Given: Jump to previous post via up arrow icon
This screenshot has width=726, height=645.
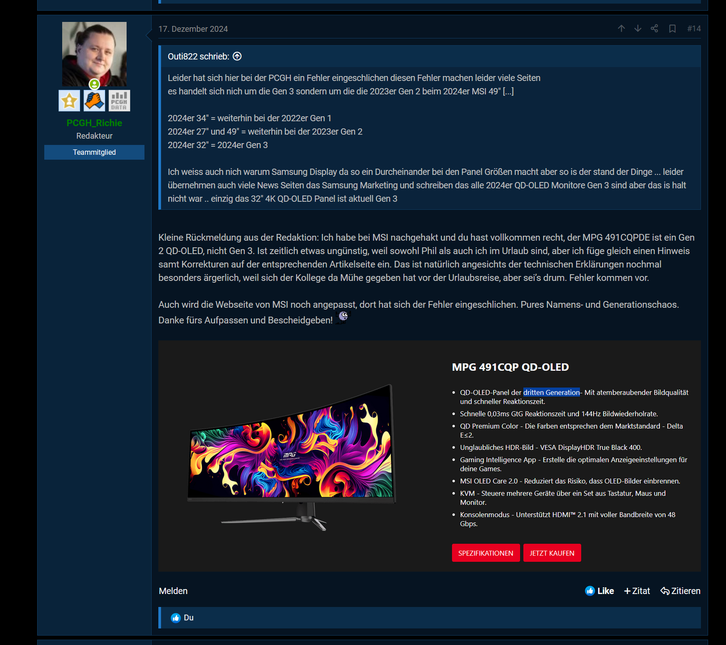Looking at the screenshot, I should click(621, 28).
